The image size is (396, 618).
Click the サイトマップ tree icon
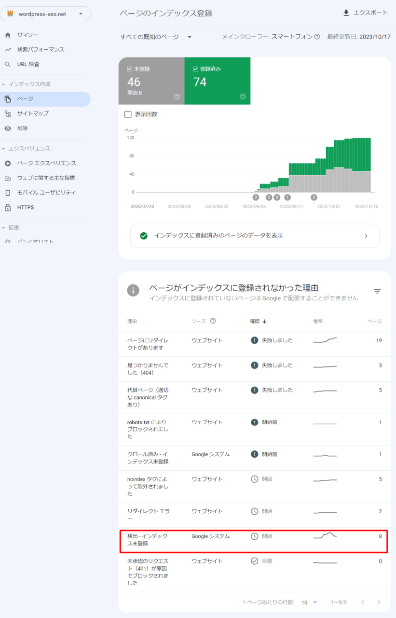tap(7, 114)
